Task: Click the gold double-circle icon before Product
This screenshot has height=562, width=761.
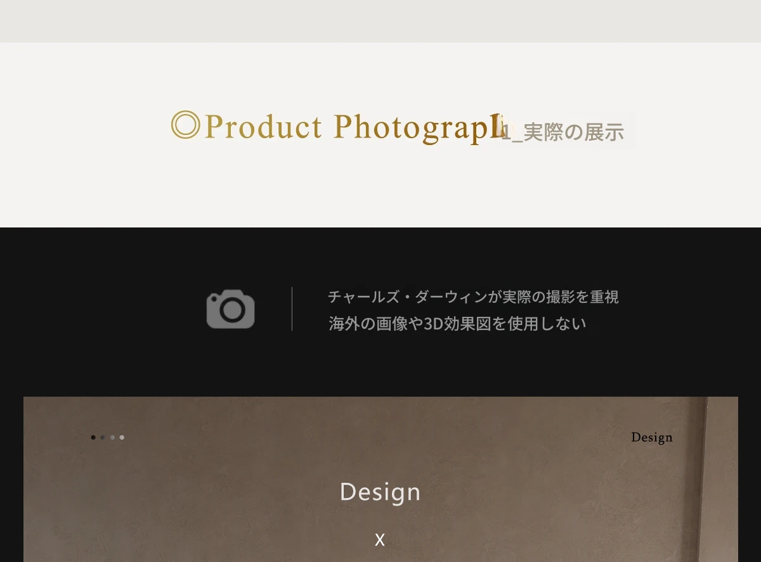Action: point(186,125)
